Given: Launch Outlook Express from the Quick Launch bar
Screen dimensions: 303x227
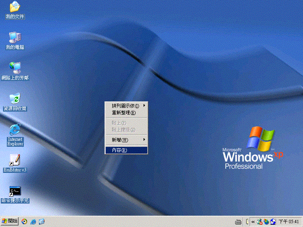Looking at the screenshot, I should point(42,221).
